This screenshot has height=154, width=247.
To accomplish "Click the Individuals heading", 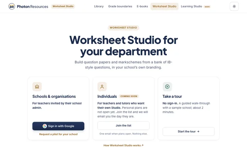I will (x=107, y=96).
